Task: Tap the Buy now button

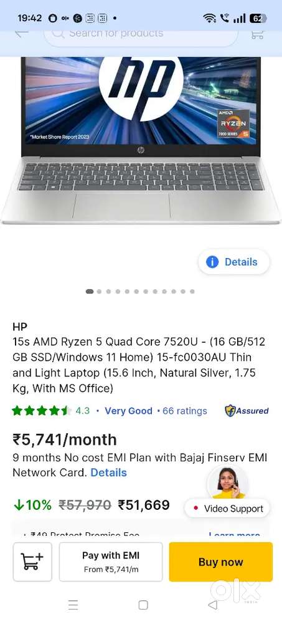Action: point(220,562)
